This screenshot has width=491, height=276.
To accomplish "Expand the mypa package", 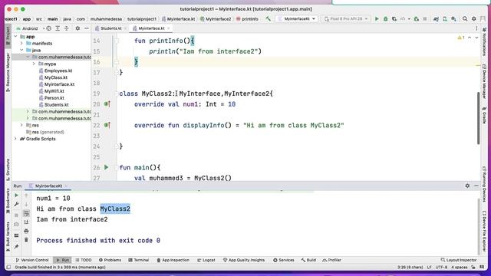I will (x=34, y=64).
